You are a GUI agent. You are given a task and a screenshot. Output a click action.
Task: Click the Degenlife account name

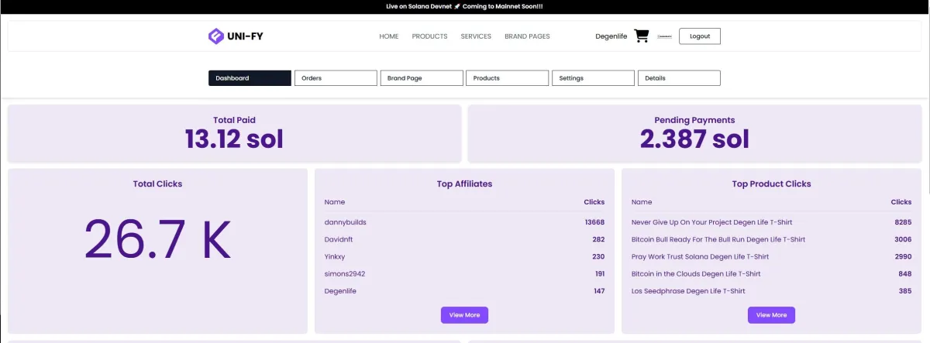coord(611,36)
